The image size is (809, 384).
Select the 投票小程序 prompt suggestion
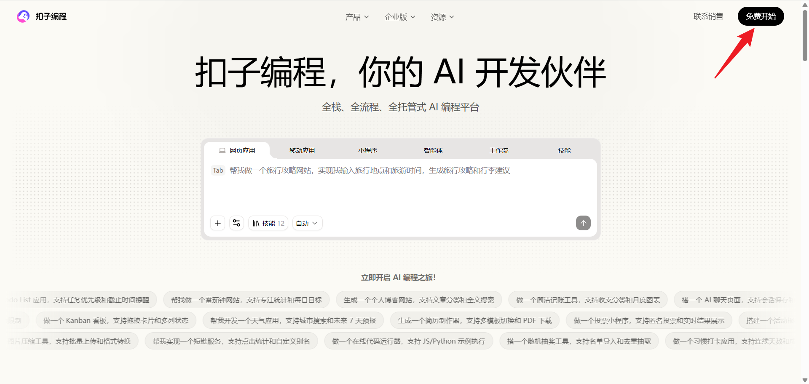coord(649,320)
